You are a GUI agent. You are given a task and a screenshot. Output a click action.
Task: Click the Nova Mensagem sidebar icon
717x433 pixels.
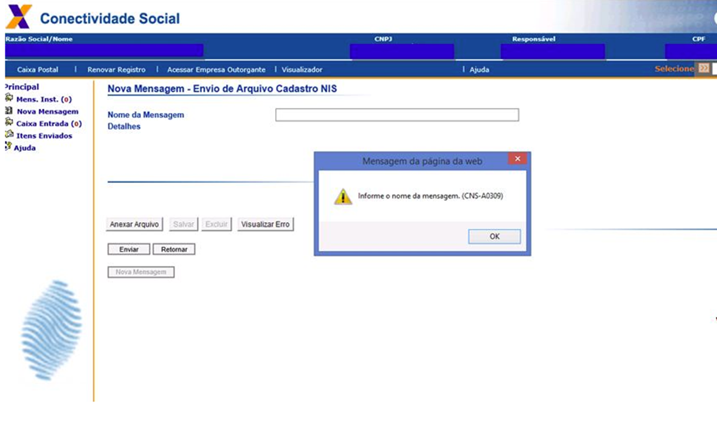click(x=9, y=111)
